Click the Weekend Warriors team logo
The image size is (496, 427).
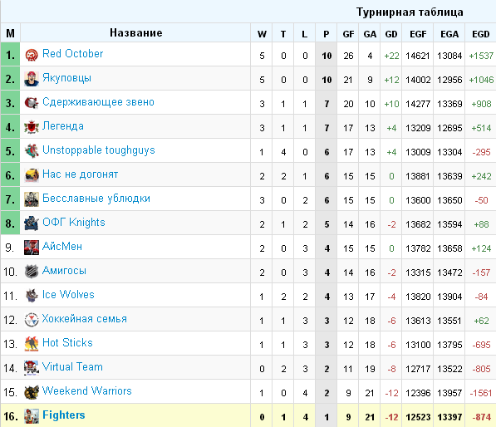tap(32, 392)
